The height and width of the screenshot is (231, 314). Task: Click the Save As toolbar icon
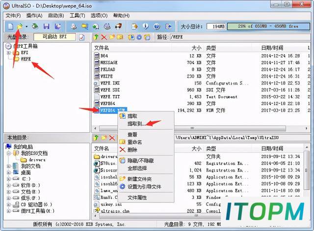pos(58,26)
